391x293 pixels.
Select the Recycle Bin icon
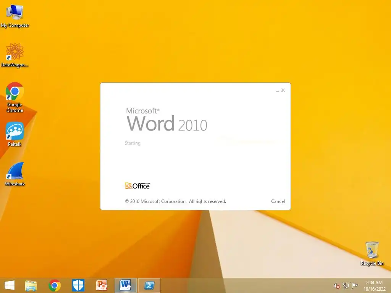point(372,253)
